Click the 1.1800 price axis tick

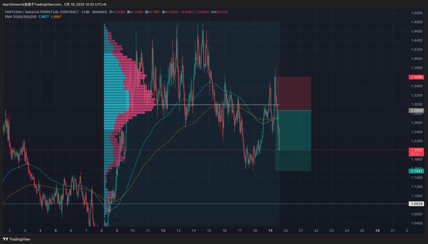tap(417, 159)
